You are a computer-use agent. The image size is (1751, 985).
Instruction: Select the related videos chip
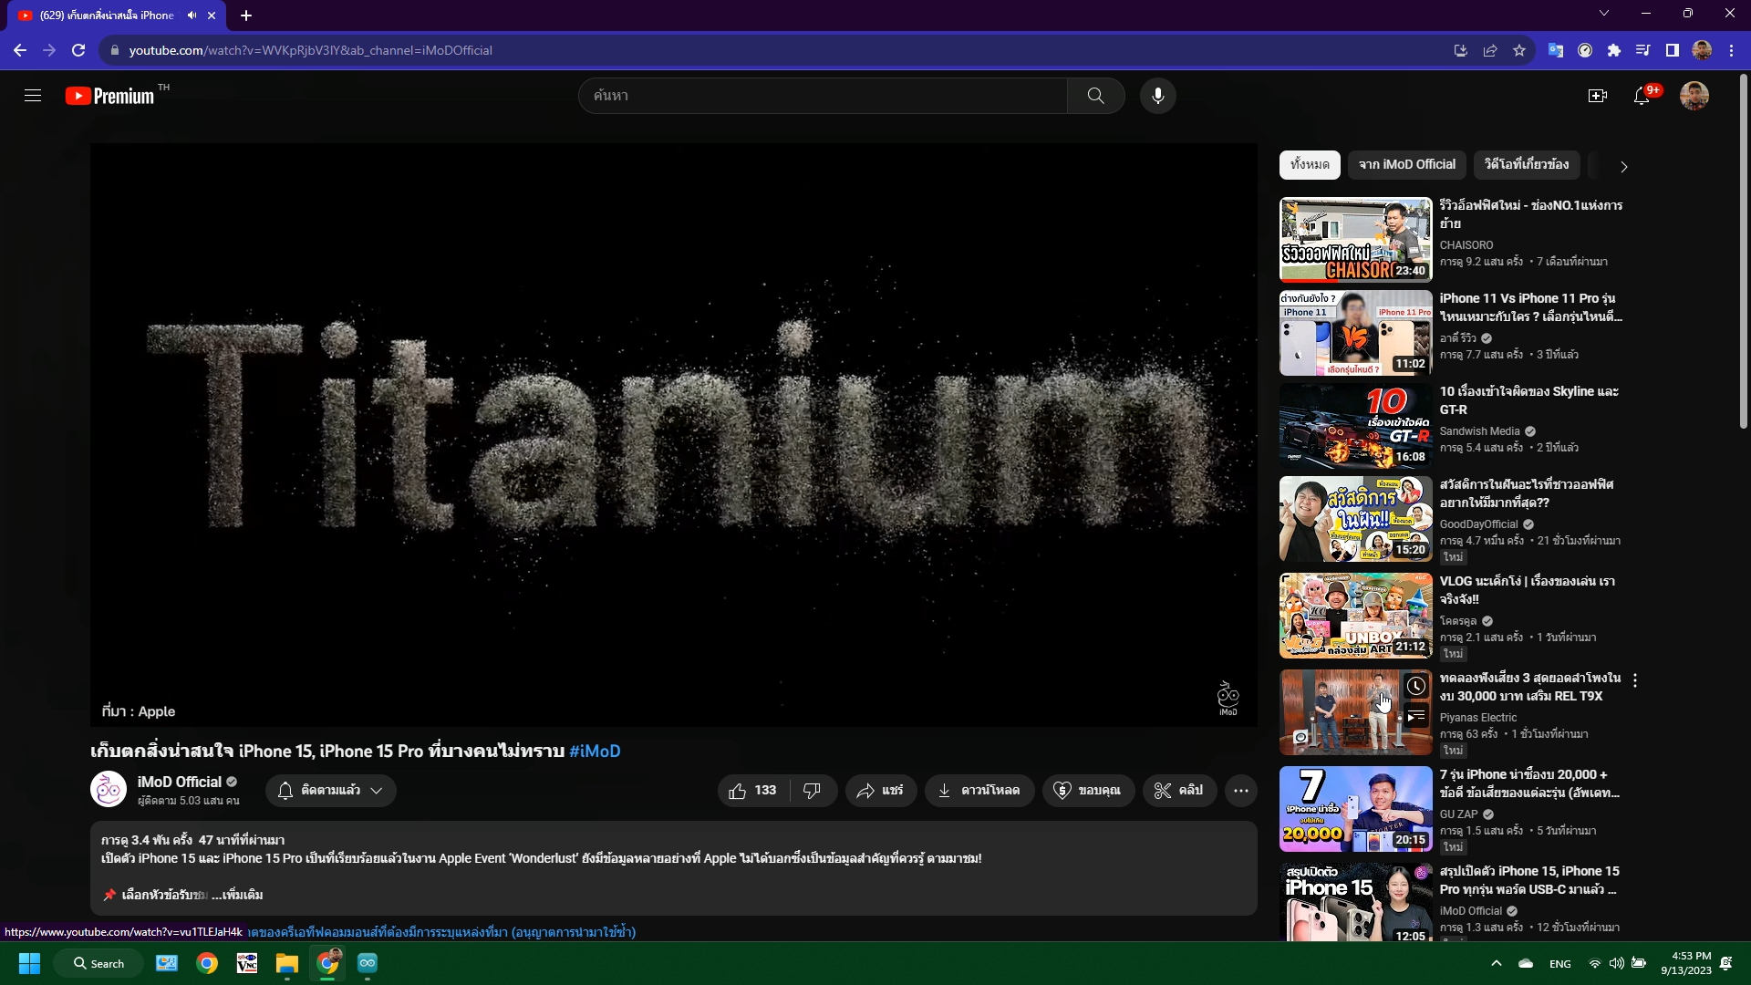[1527, 165]
